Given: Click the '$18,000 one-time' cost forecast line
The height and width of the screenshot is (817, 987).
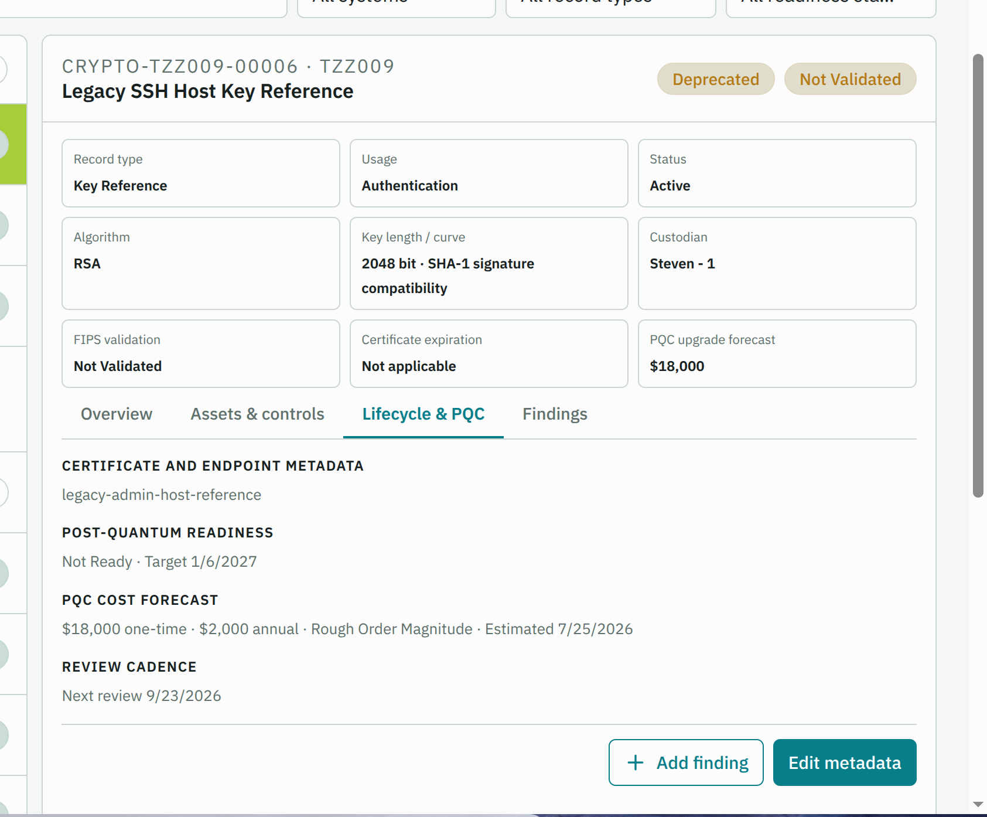Looking at the screenshot, I should [x=347, y=629].
